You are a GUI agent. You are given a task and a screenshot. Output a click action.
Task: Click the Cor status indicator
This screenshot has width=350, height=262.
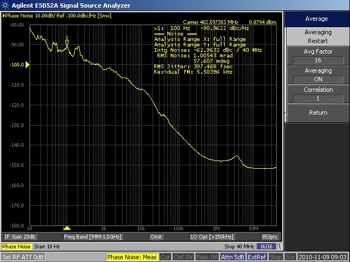click(165, 257)
